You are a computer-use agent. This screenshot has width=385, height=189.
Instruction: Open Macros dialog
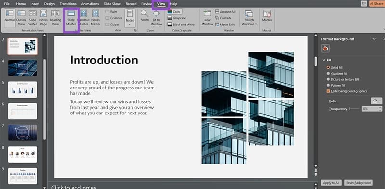click(x=267, y=16)
